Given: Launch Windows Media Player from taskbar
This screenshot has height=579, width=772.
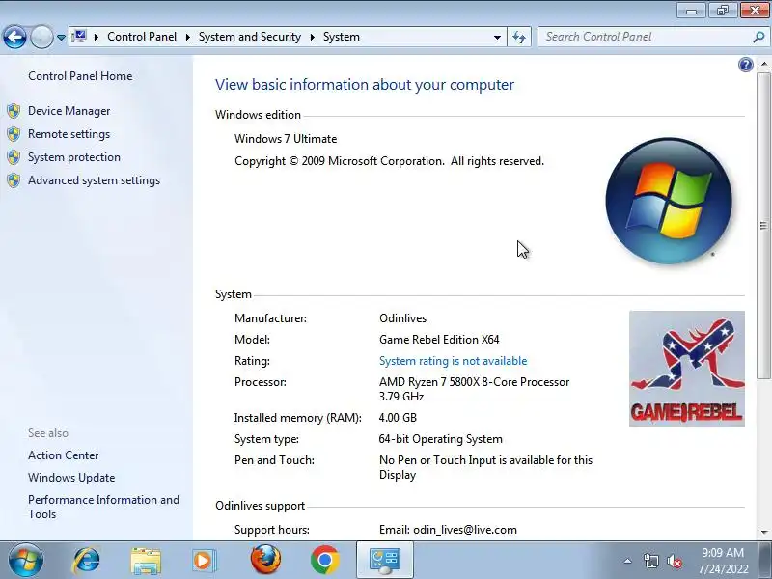Looking at the screenshot, I should coord(205,561).
